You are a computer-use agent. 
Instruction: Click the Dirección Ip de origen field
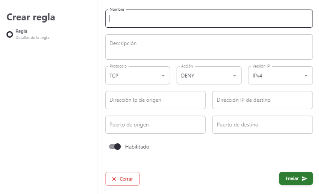point(155,100)
